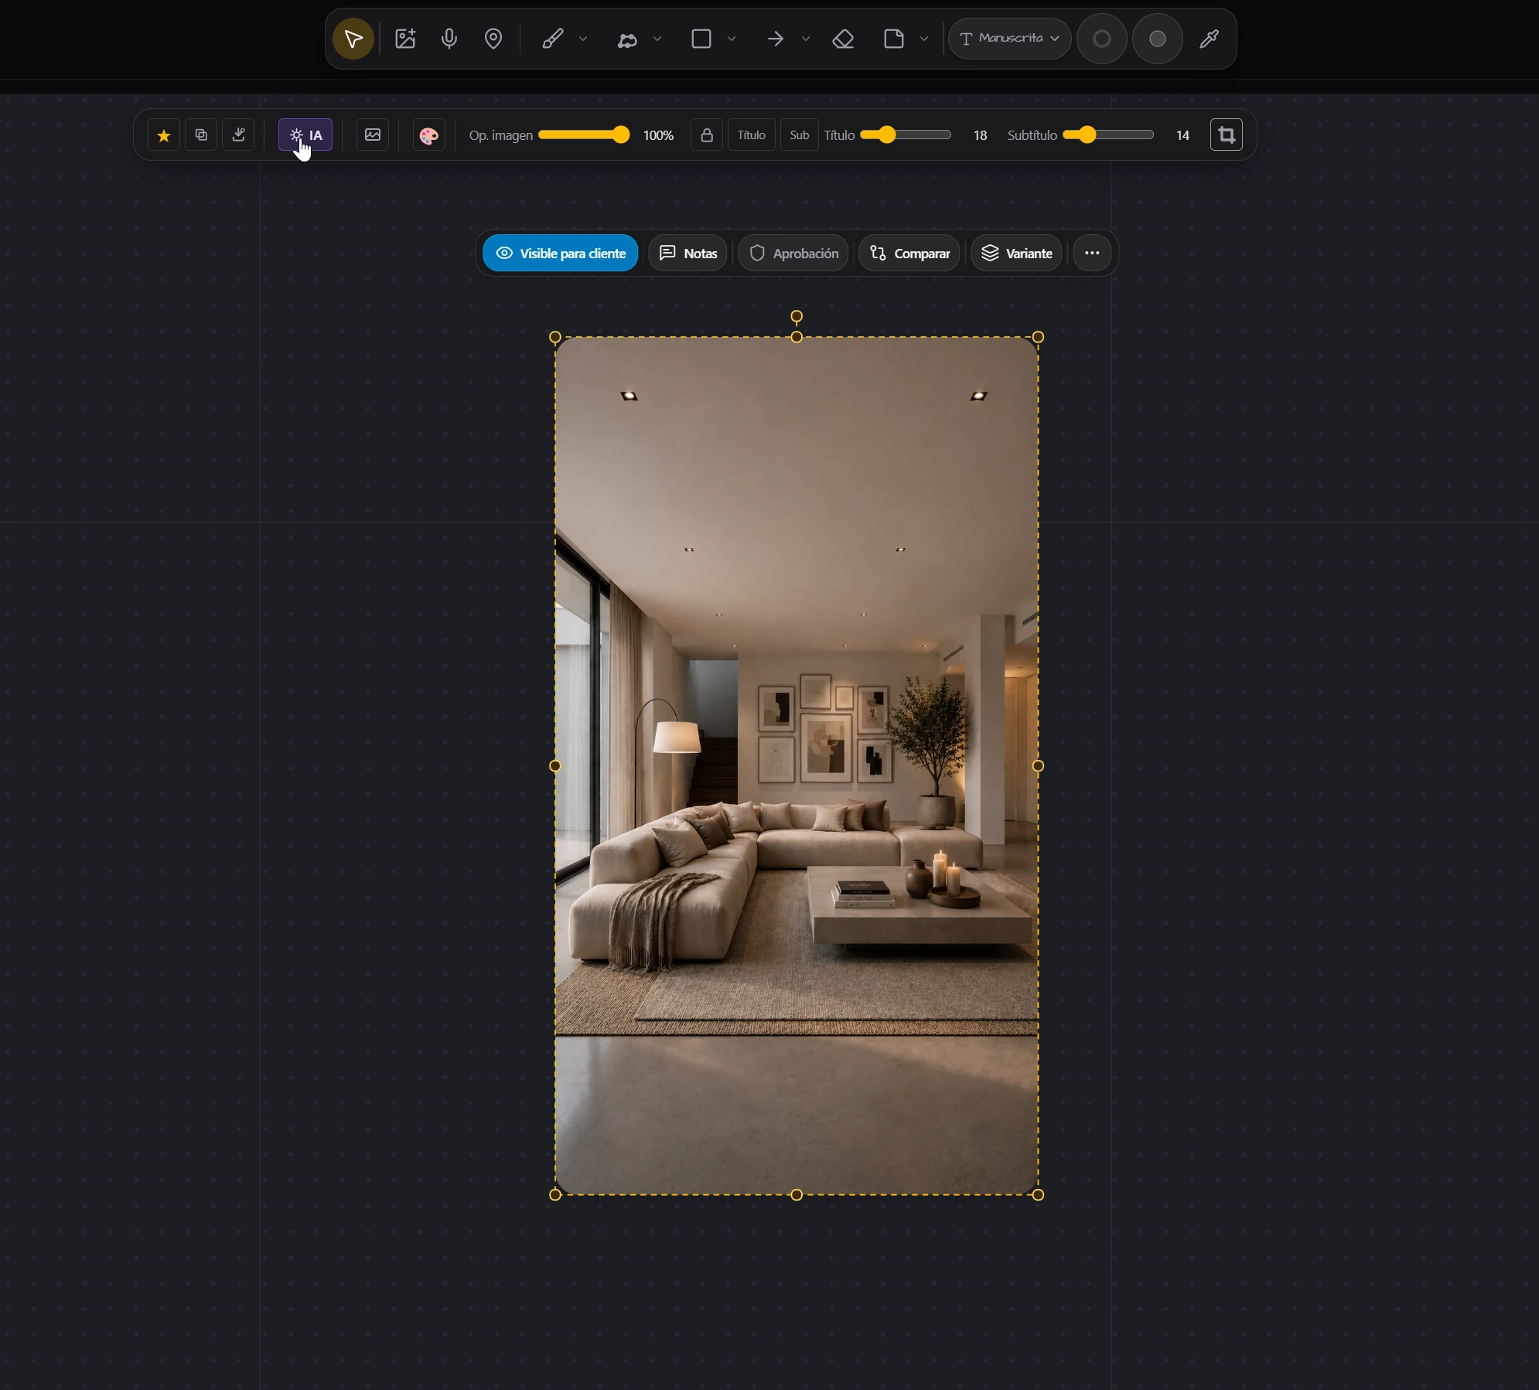Click the opacity value 100%

658,136
